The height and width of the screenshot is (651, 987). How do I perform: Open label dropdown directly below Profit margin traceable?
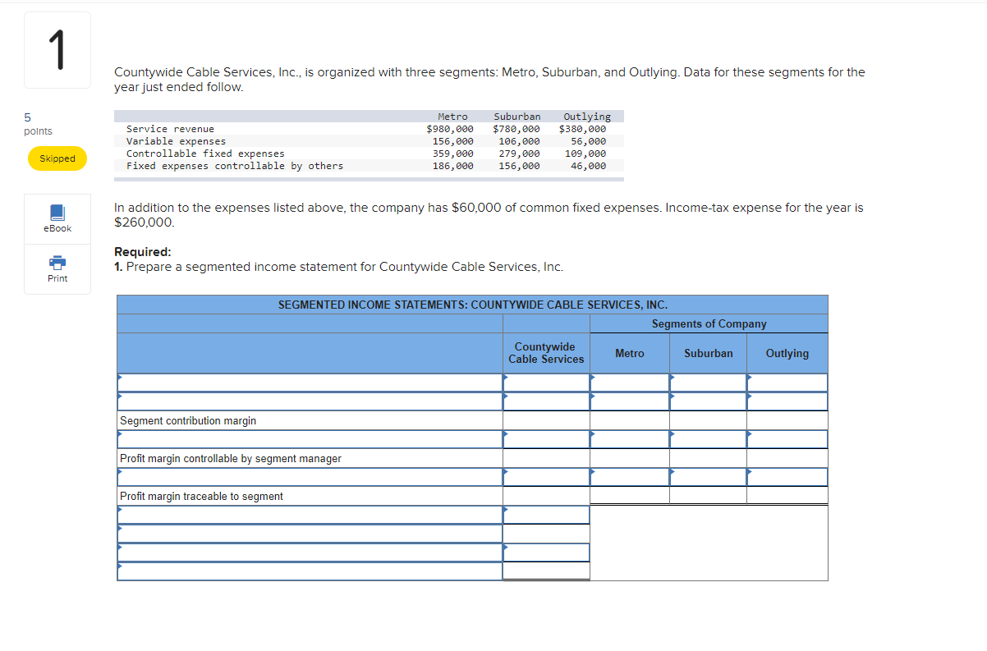click(310, 515)
